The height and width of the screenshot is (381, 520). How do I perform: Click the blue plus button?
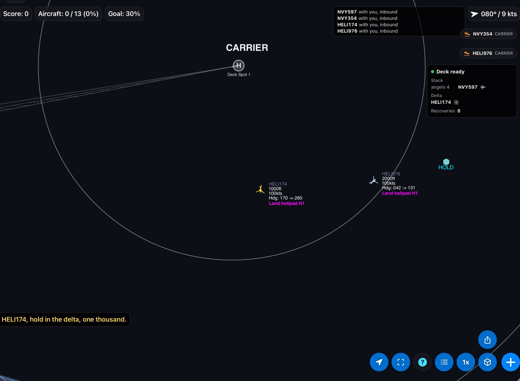510,362
